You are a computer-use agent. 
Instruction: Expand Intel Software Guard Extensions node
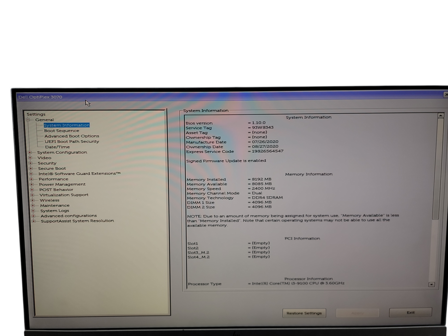[31, 173]
